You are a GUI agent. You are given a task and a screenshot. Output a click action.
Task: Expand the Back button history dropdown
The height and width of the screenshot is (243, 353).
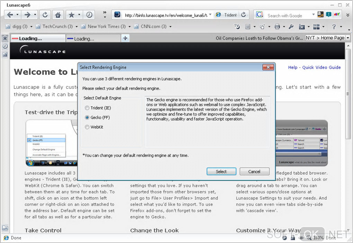[x=17, y=15]
